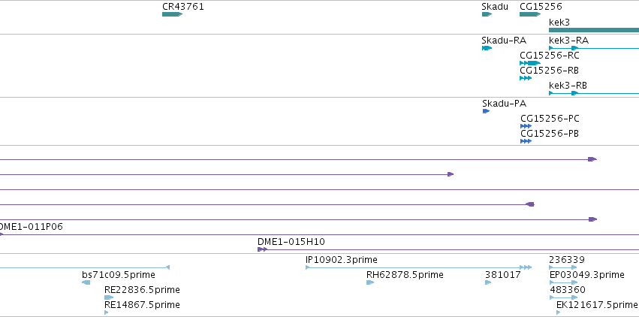Click the RE14867.5prime EST arrow
The height and width of the screenshot is (317, 639).
click(107, 312)
